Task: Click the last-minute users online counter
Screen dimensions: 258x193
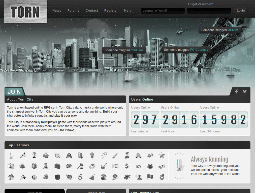Action: click(145, 119)
